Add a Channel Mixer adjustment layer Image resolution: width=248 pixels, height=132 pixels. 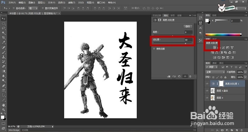(230, 52)
